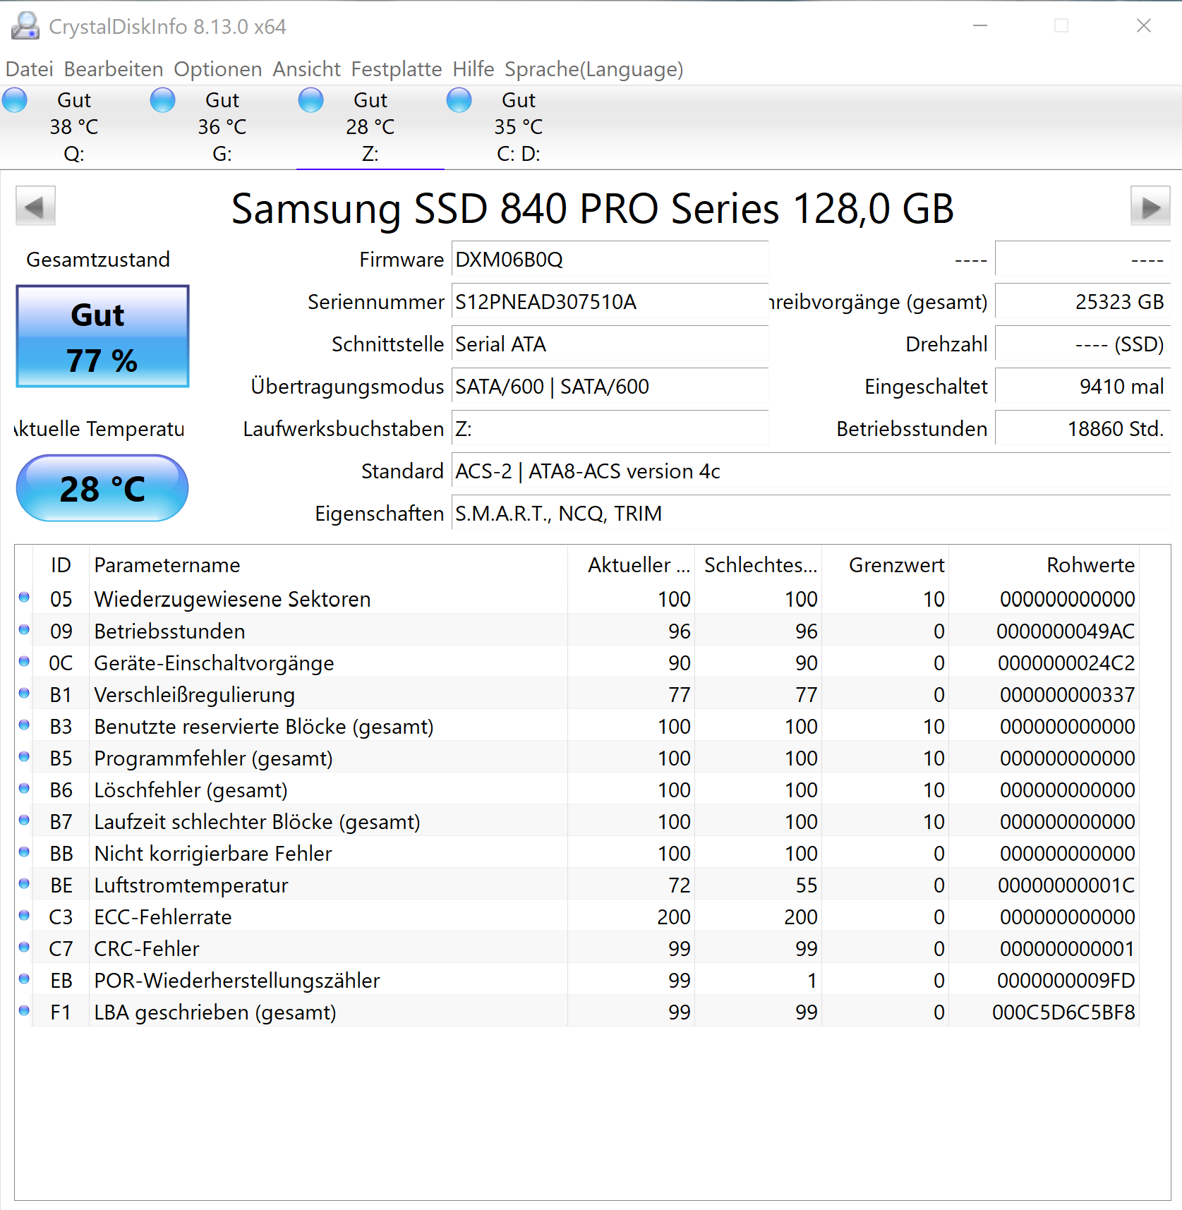Click the Standard field ACS-2

tap(811, 471)
